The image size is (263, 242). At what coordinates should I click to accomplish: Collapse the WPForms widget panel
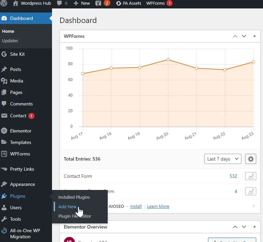(x=255, y=36)
